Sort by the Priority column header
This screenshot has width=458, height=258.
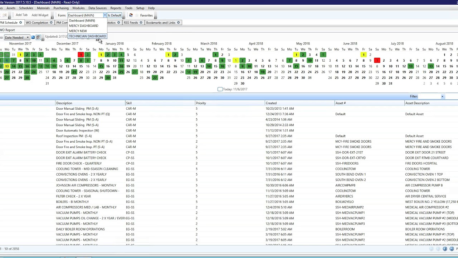[230, 103]
